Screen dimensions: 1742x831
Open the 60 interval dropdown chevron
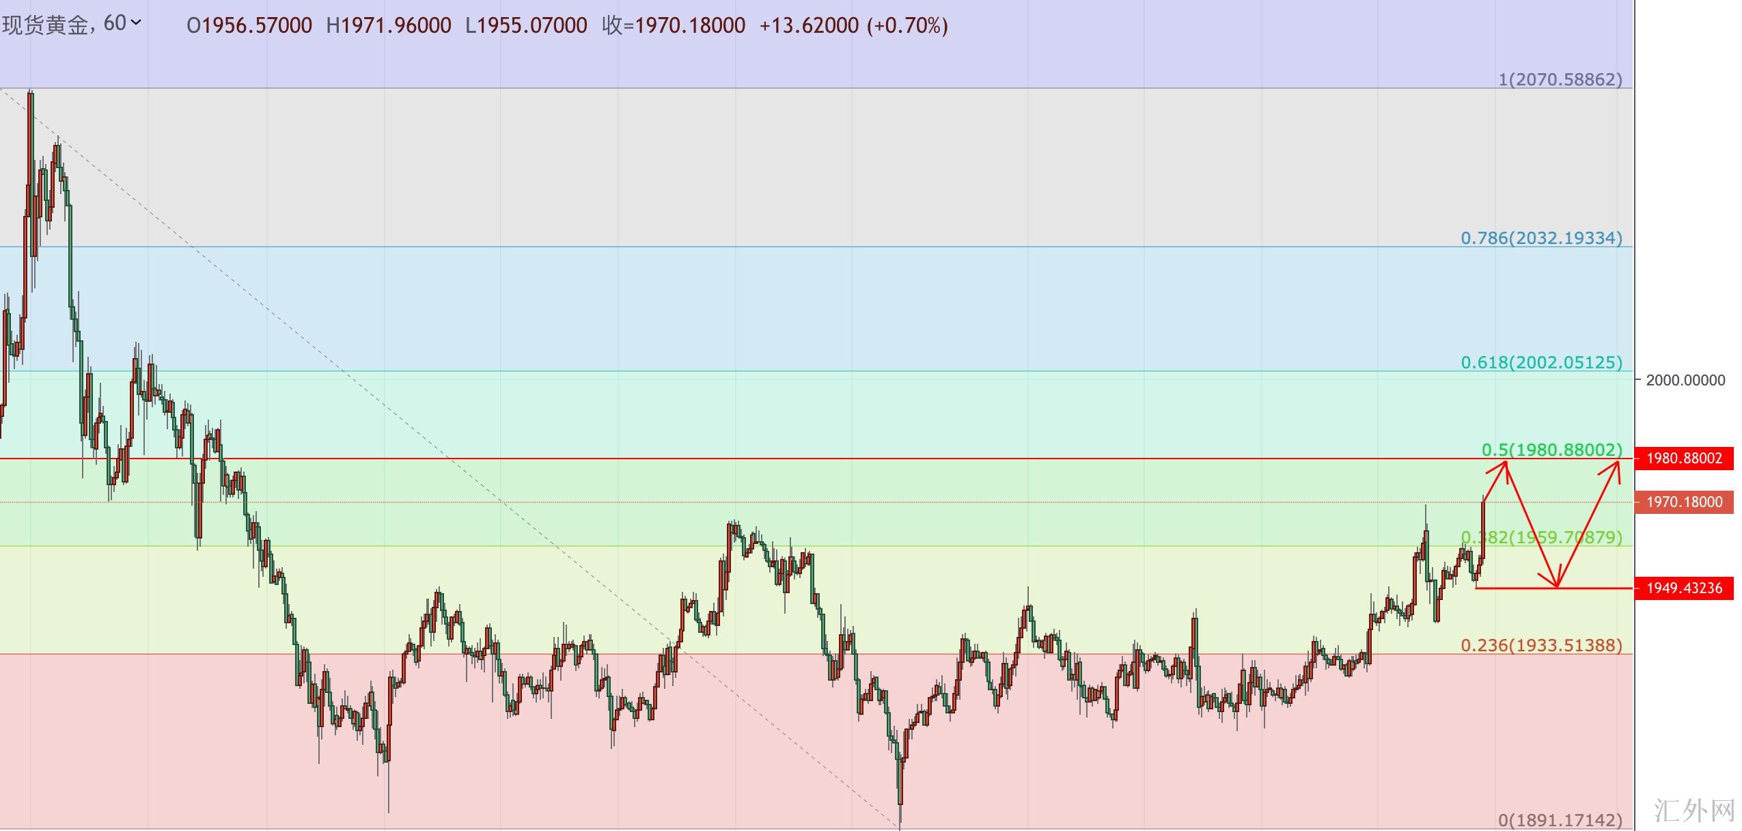click(x=136, y=23)
